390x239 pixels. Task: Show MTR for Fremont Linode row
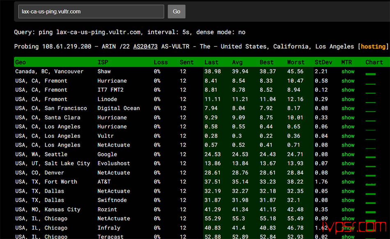tap(348, 99)
